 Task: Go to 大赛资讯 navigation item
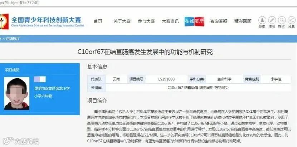click(x=170, y=21)
